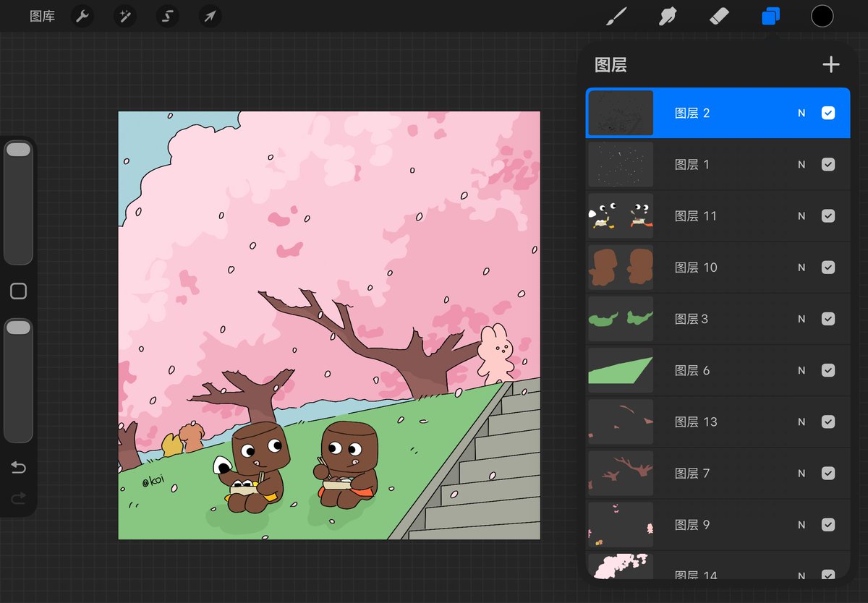Click the layer name 图层 9
Image resolution: width=868 pixels, height=603 pixels.
692,524
